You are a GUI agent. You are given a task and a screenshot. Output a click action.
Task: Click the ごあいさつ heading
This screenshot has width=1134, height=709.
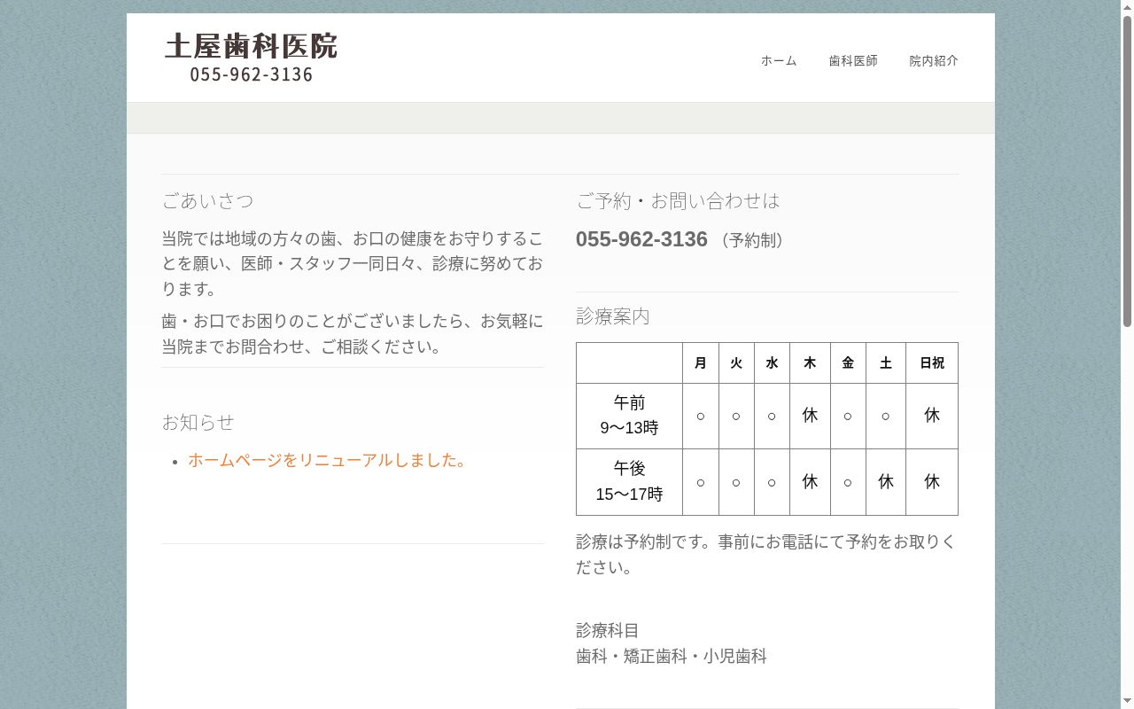[207, 201]
